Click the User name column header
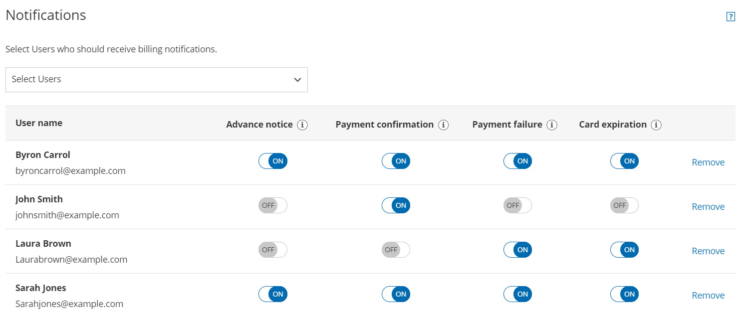The image size is (743, 315). pyautogui.click(x=39, y=123)
